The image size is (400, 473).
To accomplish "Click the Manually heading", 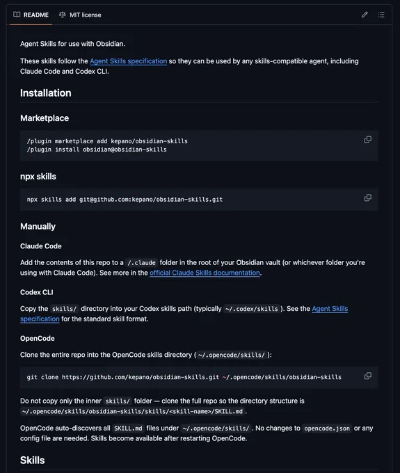I will point(38,226).
